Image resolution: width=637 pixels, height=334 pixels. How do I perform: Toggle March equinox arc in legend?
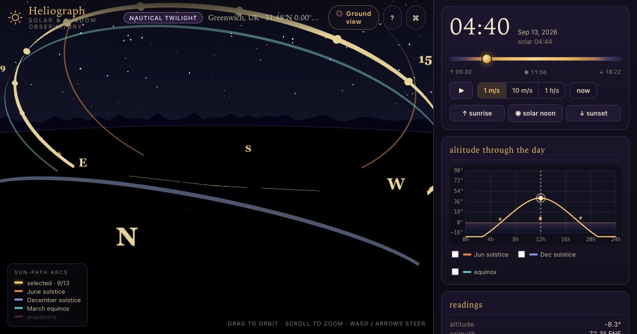pyautogui.click(x=42, y=309)
